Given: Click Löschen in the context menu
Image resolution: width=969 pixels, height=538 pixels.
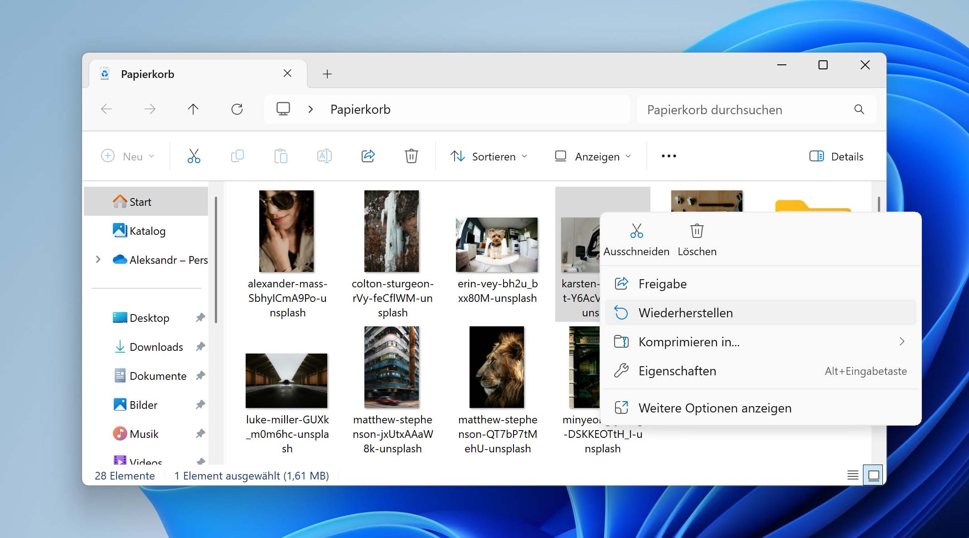Looking at the screenshot, I should [697, 240].
